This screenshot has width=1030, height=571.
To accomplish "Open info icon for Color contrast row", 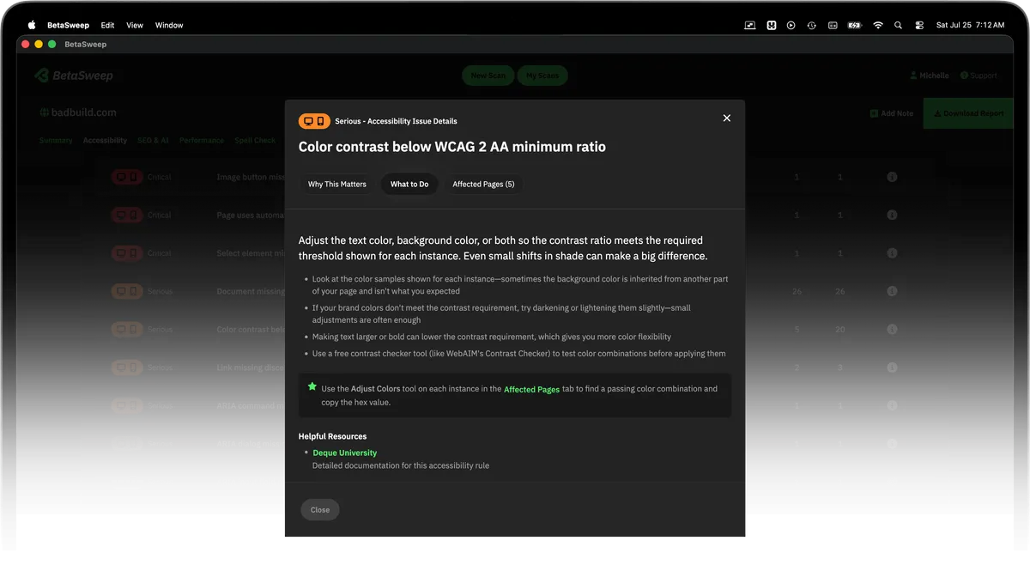I will (x=892, y=329).
